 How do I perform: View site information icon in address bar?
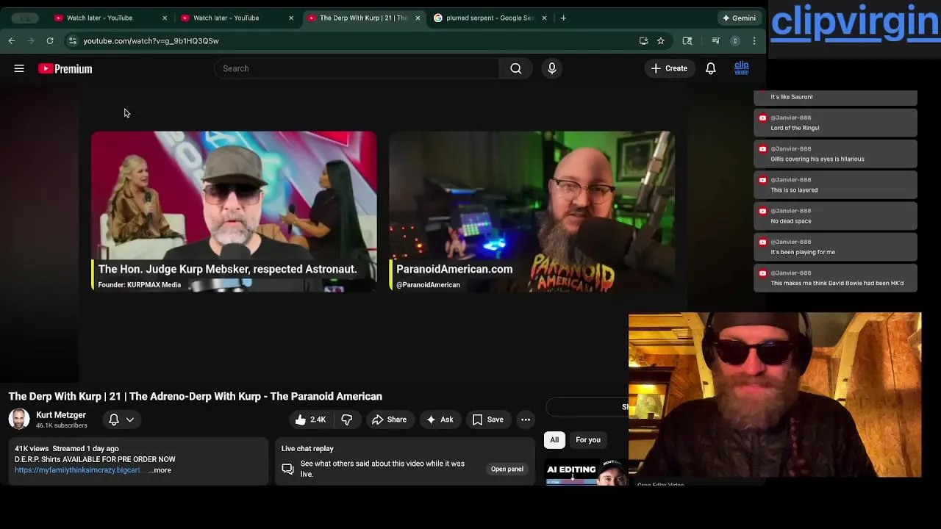pyautogui.click(x=72, y=41)
